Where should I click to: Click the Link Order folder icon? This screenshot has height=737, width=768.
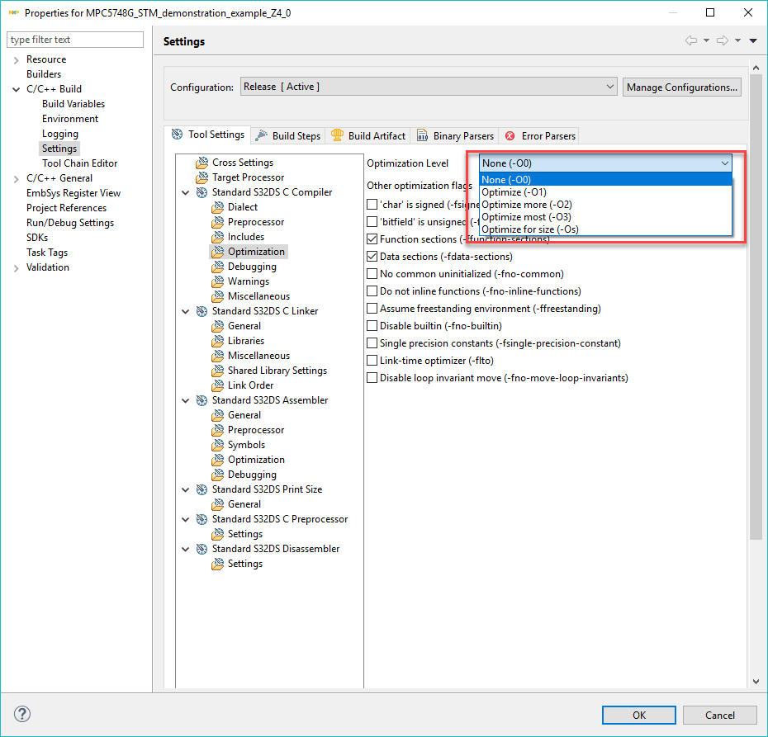coord(217,385)
